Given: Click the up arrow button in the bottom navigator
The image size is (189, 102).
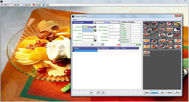Looking at the screenshot, I should [91, 93].
